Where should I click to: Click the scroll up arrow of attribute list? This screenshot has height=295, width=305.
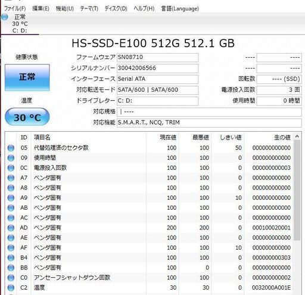point(297,136)
